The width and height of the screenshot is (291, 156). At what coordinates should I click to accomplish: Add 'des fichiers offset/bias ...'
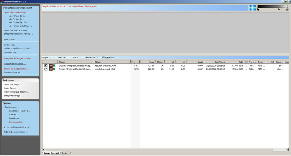coord(20,26)
